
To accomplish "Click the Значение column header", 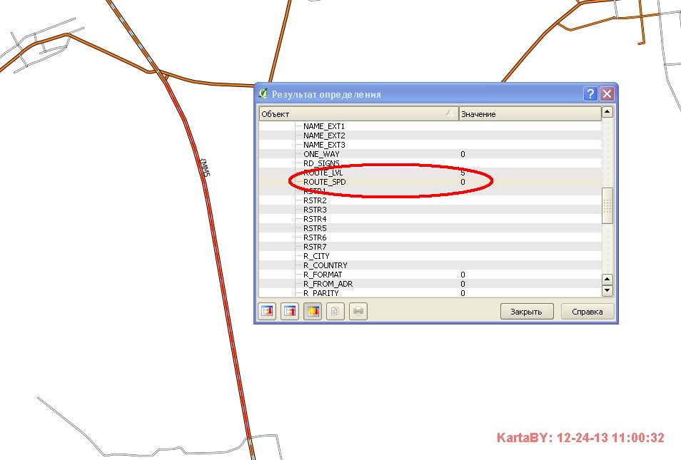I will 530,114.
